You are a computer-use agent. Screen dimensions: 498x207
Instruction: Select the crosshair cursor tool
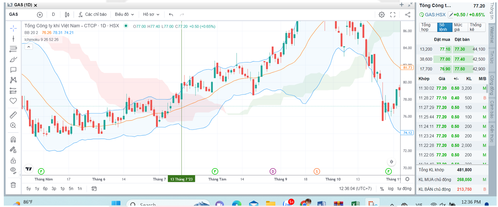(13, 28)
